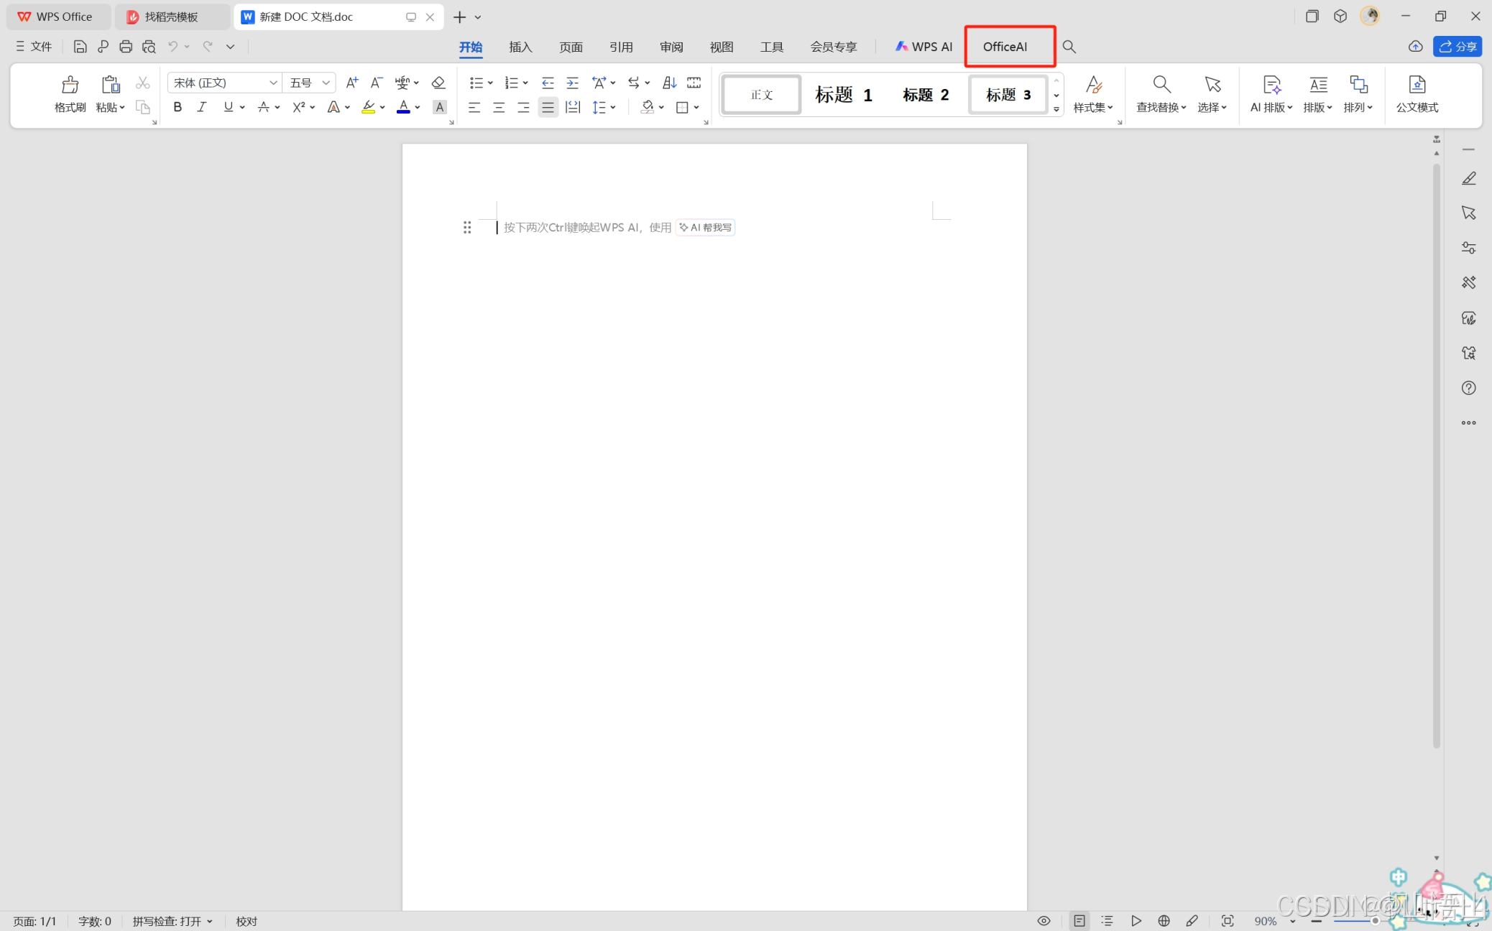Toggle align left
Image resolution: width=1492 pixels, height=931 pixels.
point(474,107)
